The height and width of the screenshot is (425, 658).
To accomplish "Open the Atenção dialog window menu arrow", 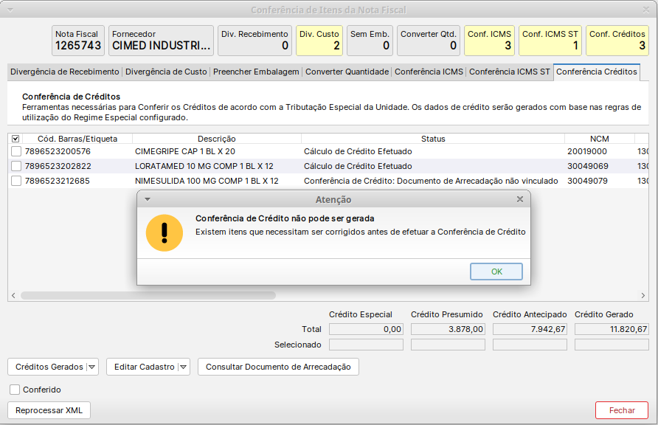I will 148,199.
